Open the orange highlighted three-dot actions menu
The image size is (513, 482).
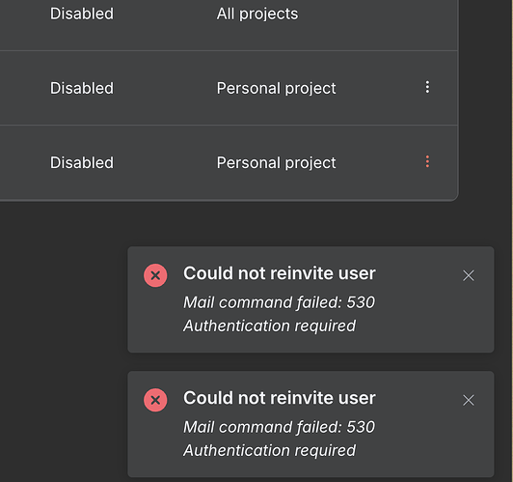click(x=427, y=162)
